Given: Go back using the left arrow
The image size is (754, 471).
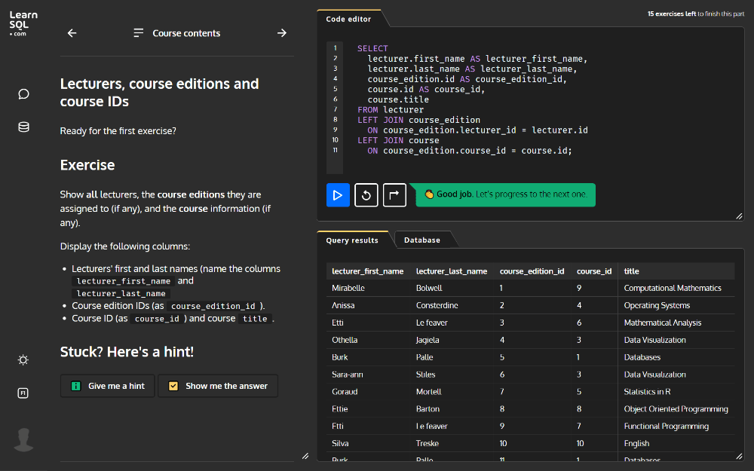Looking at the screenshot, I should click(x=72, y=33).
